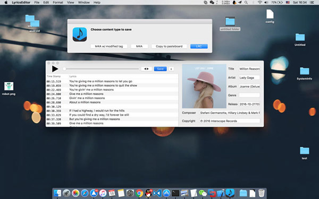The width and height of the screenshot is (319, 199).
Task: Click the LyricsEditor music note icon in dialog
Action: (x=80, y=34)
